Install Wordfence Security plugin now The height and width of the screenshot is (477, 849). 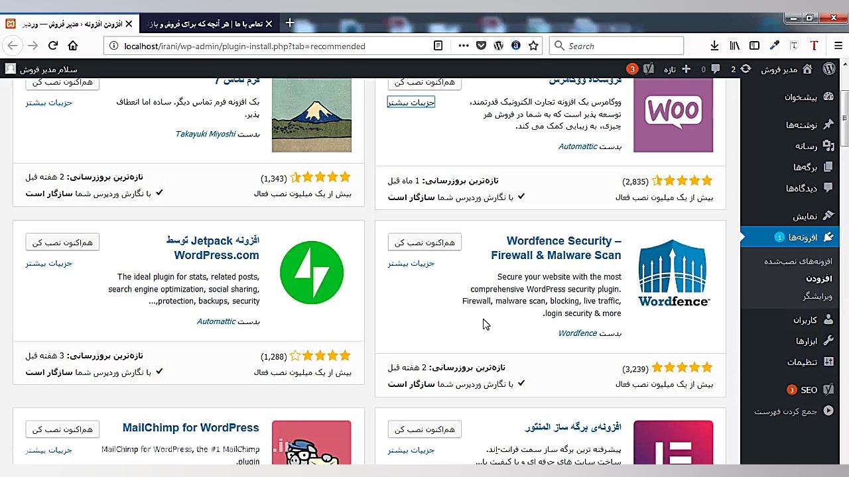(424, 242)
